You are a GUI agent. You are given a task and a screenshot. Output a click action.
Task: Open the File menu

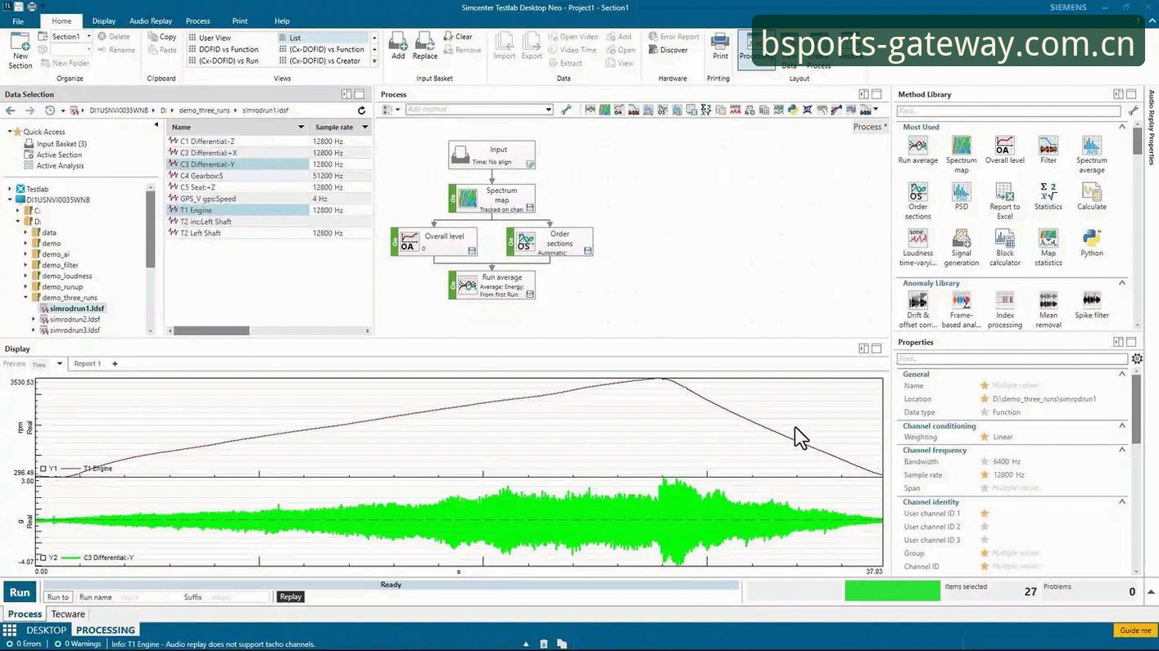pos(18,21)
